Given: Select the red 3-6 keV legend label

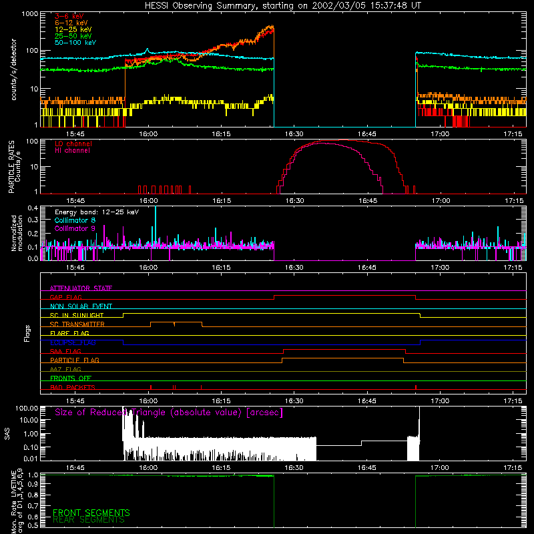Looking at the screenshot, I should [69, 16].
